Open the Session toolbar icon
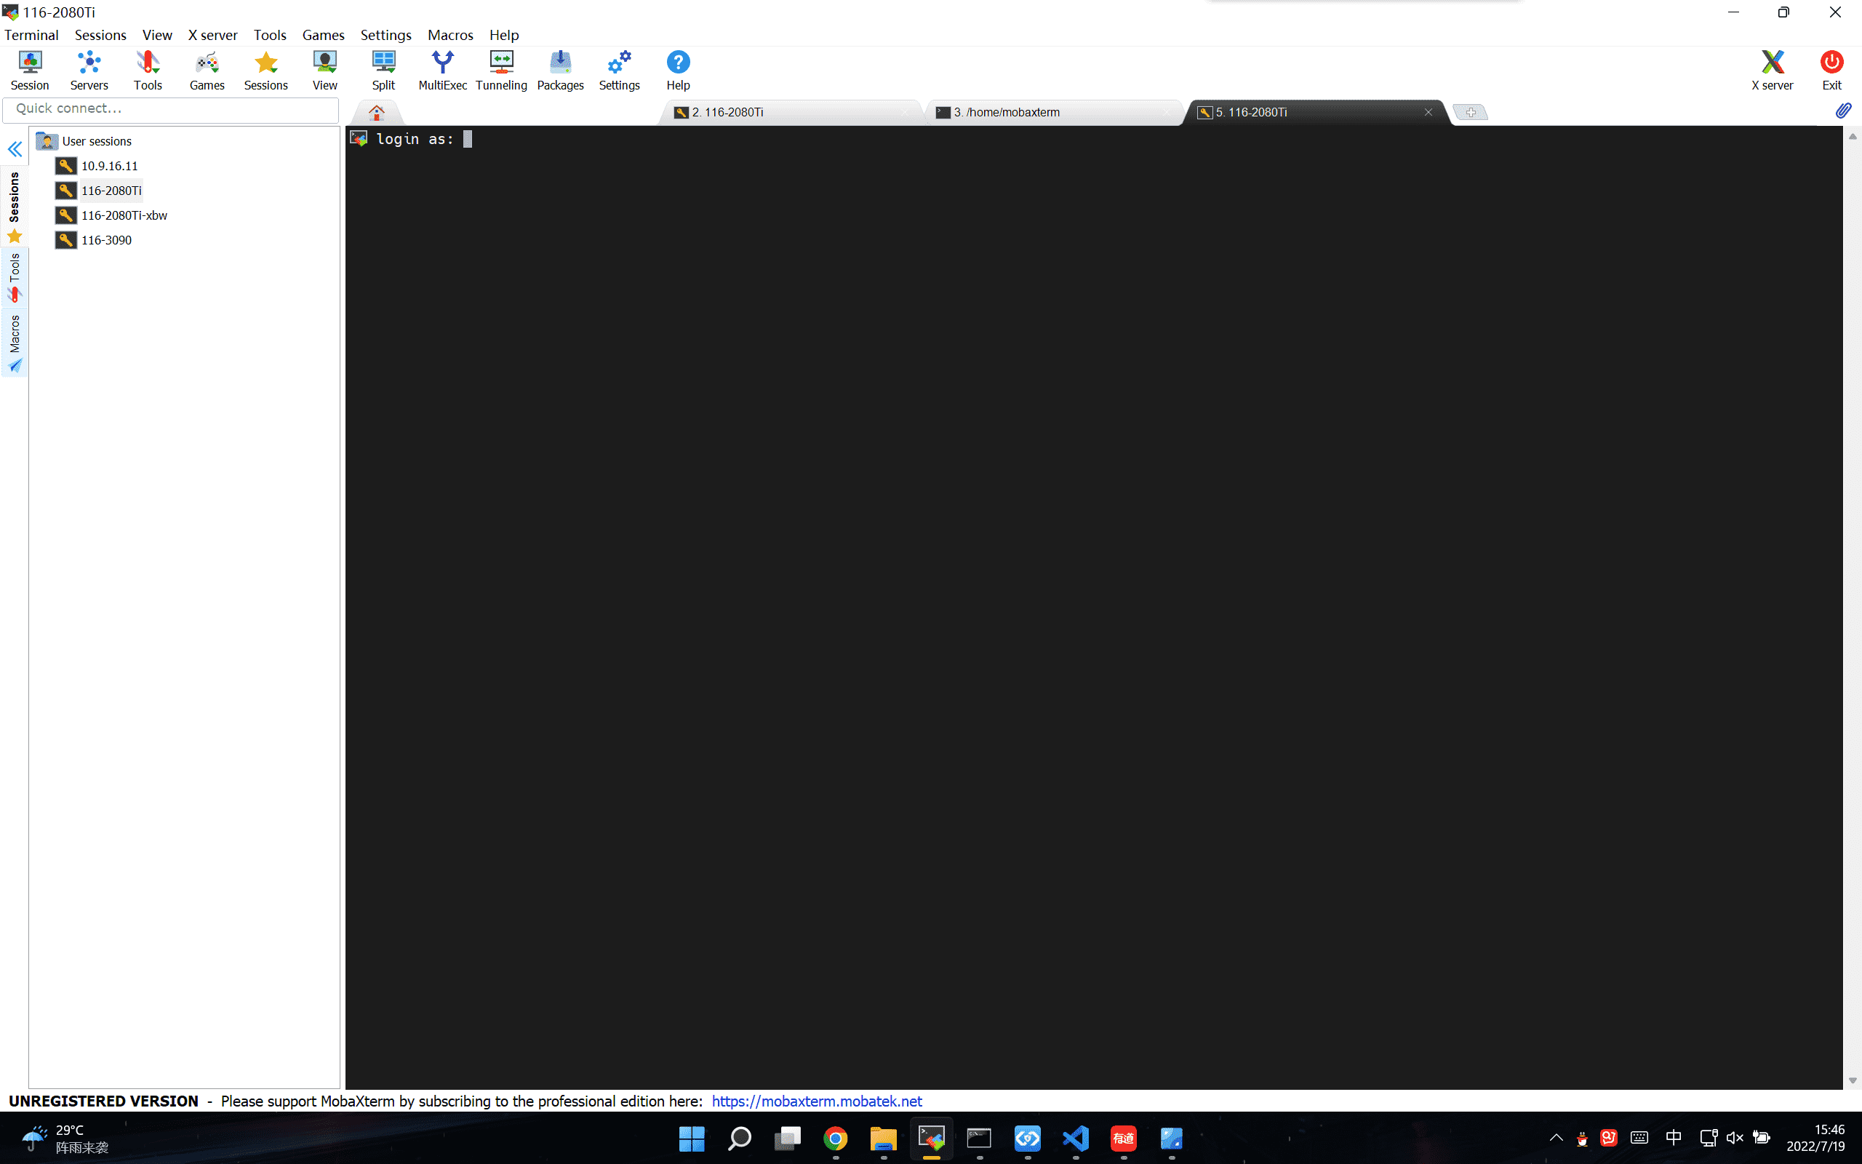Screen dimensions: 1862x1164 pos(30,71)
